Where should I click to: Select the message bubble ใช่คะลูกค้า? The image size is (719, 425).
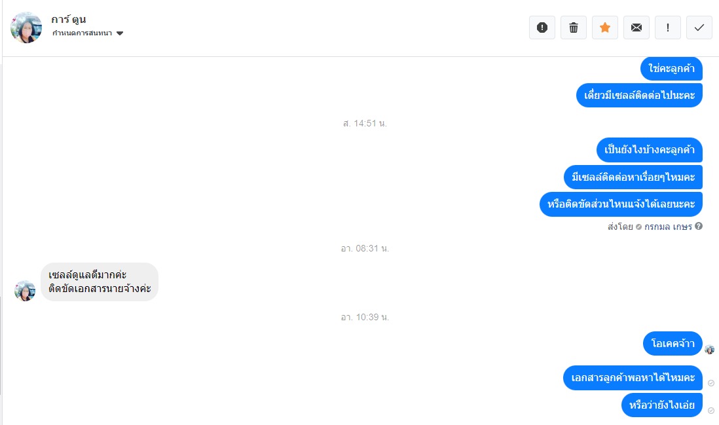[671, 68]
